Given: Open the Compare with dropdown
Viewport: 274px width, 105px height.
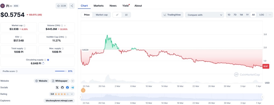Looking at the screenshot, I should (204, 15).
